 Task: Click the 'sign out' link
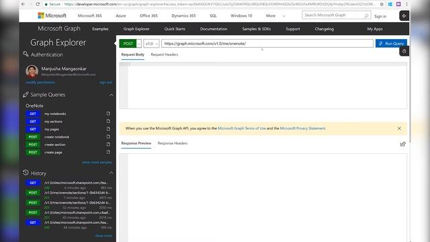(x=105, y=83)
